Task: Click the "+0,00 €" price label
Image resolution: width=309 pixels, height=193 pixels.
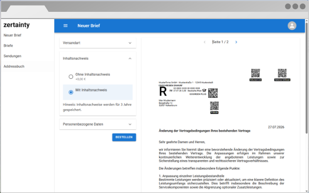Action: (x=80, y=79)
